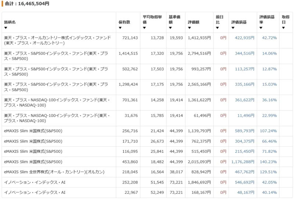This screenshot has height=199, width=294.
Task: Sort by 保有数 column arrow
Action: 120,28
